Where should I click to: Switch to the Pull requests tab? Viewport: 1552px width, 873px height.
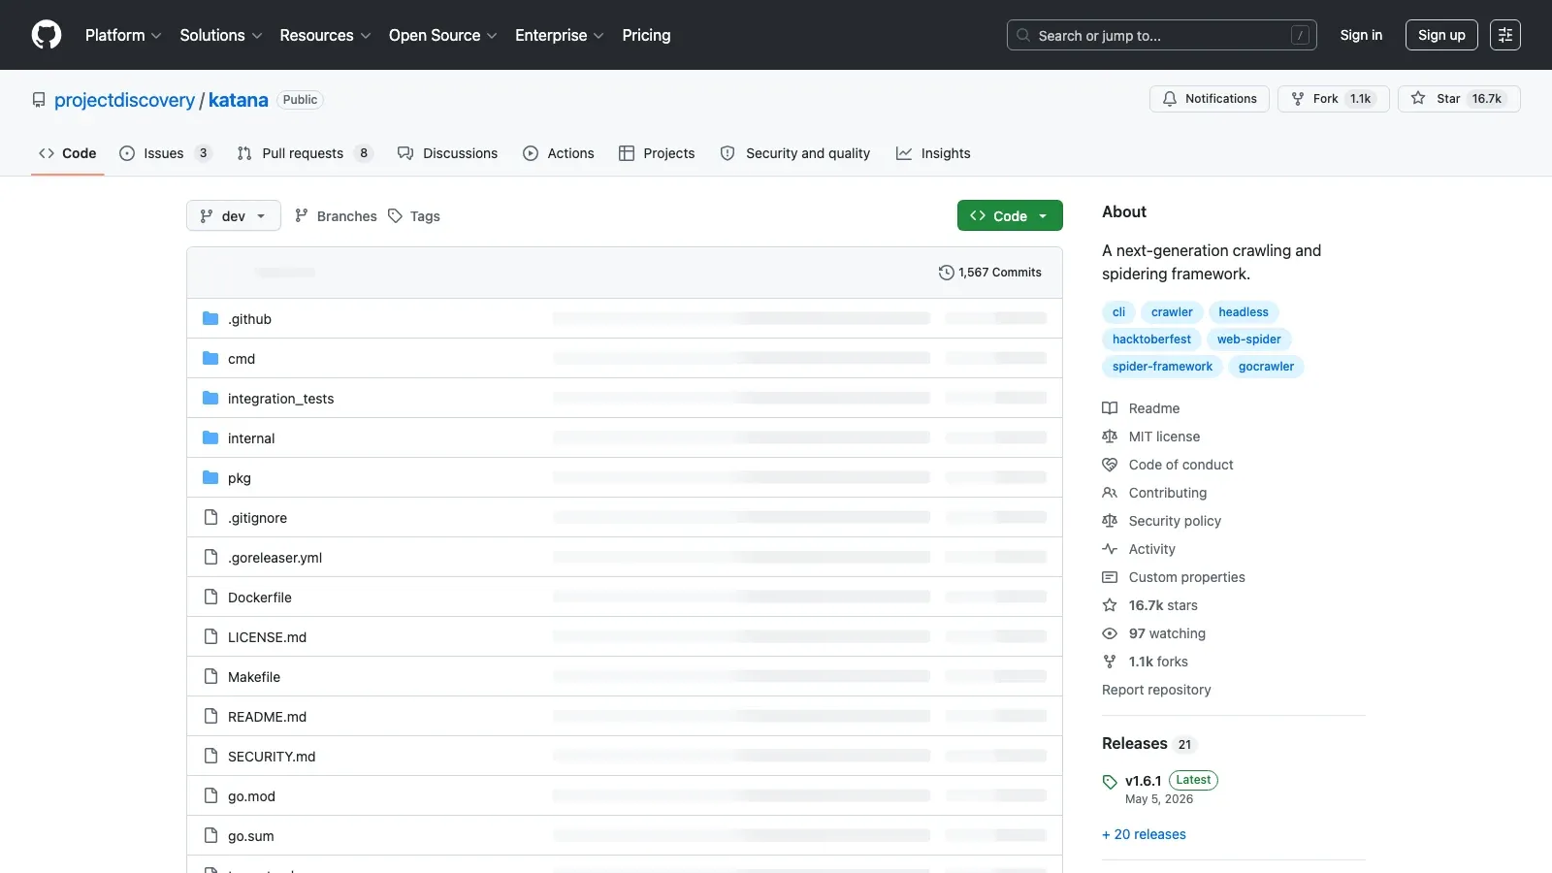(305, 153)
